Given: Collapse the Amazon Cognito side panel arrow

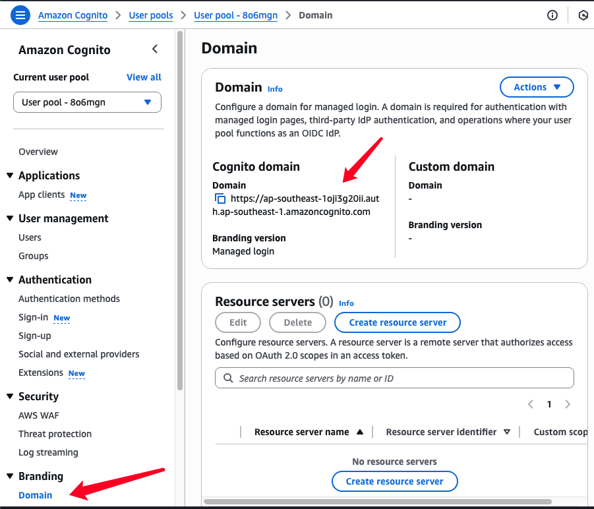Looking at the screenshot, I should (x=154, y=49).
